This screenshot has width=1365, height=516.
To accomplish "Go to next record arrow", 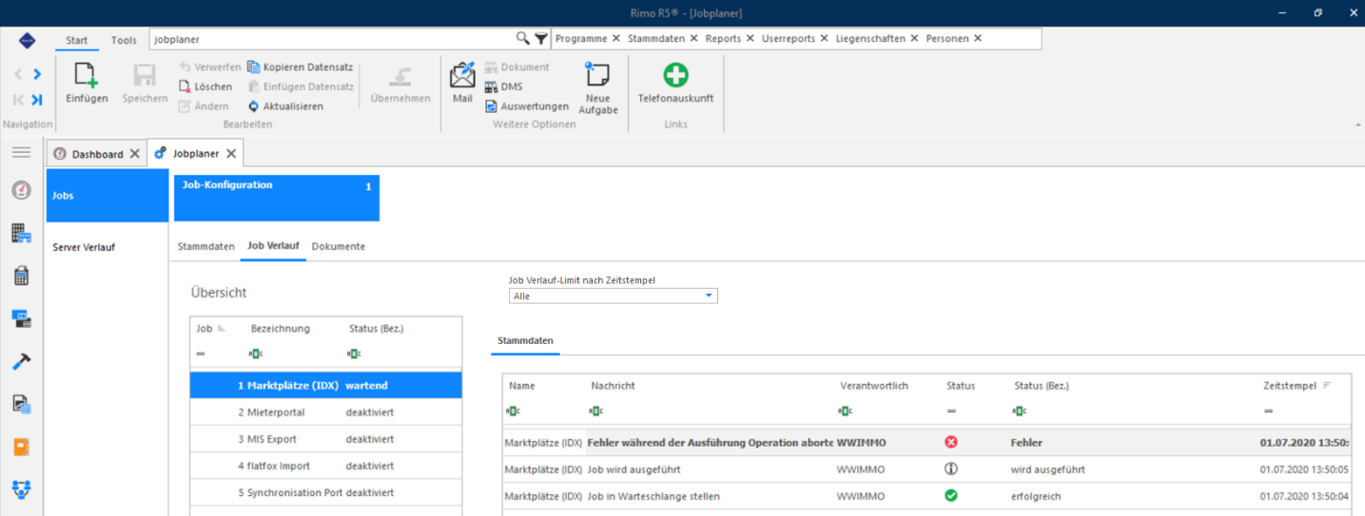I will pyautogui.click(x=37, y=74).
